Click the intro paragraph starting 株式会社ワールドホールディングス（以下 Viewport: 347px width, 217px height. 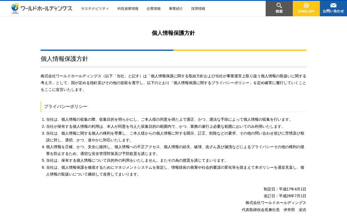coord(173,83)
